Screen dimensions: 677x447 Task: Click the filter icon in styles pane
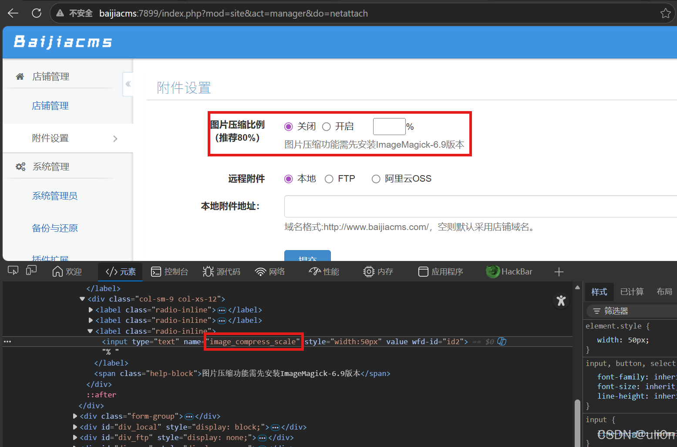[596, 311]
